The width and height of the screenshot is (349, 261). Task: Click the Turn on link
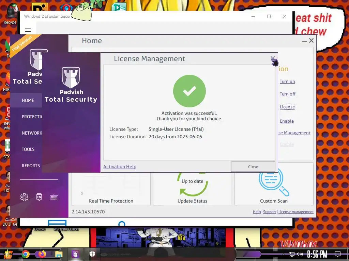coord(287,82)
